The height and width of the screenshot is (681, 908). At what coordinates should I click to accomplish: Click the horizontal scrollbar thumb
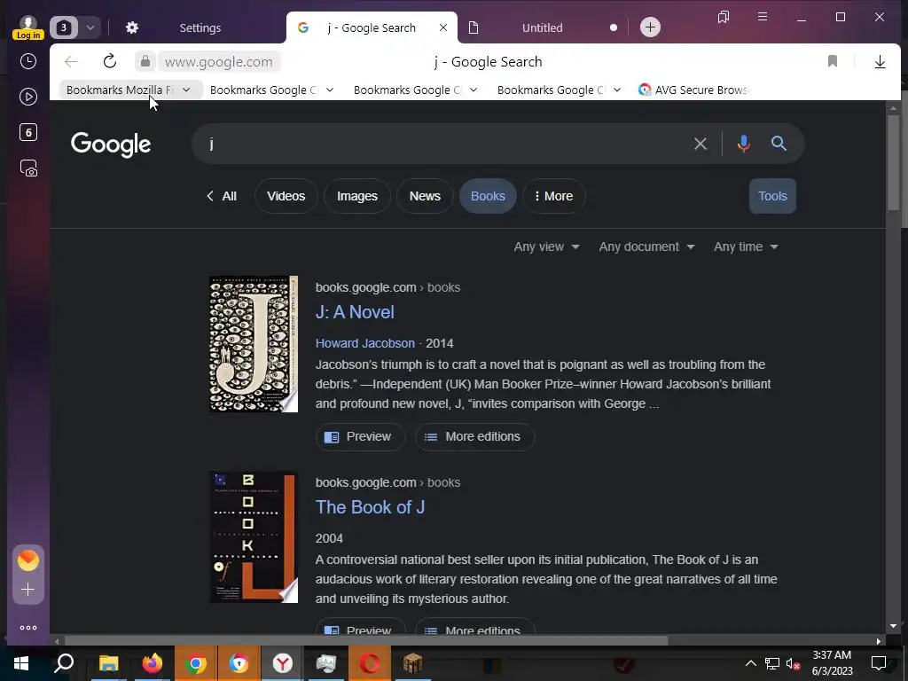pyautogui.click(x=366, y=641)
